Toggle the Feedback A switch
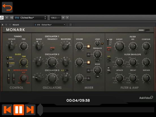The height and width of the screenshot is (117, 156). point(97,60)
